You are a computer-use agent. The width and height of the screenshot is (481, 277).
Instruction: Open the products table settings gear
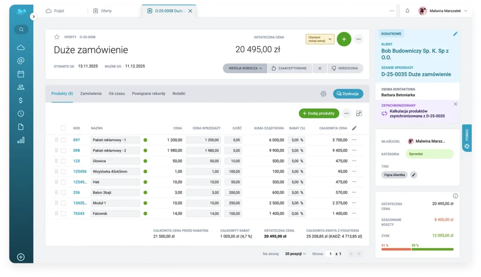[323, 93]
